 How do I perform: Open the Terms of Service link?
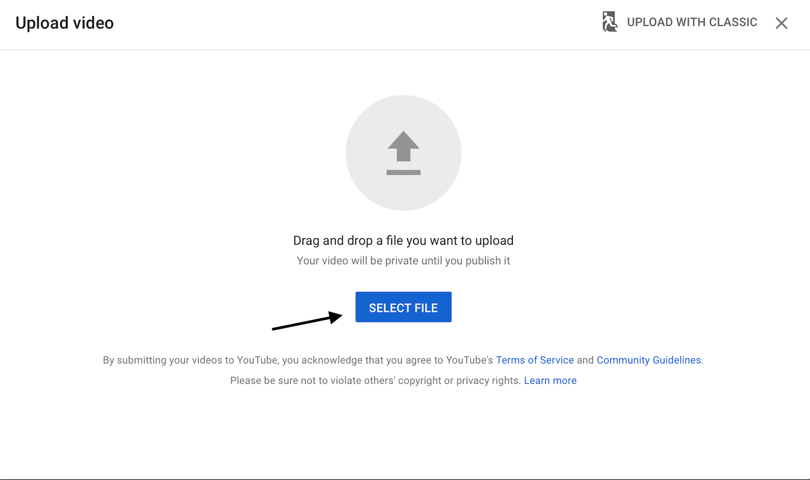pos(534,360)
